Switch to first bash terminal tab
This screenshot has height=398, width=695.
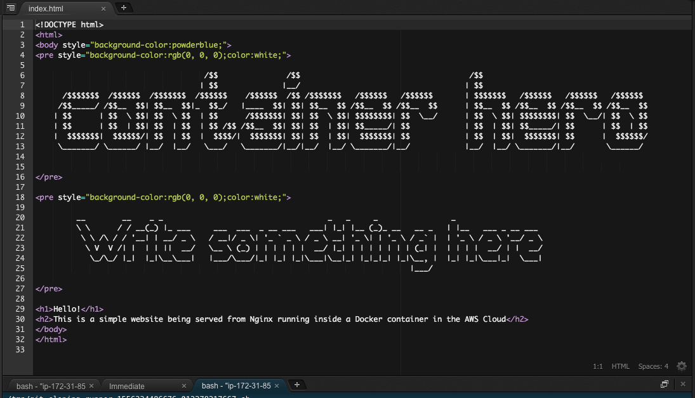coord(51,386)
